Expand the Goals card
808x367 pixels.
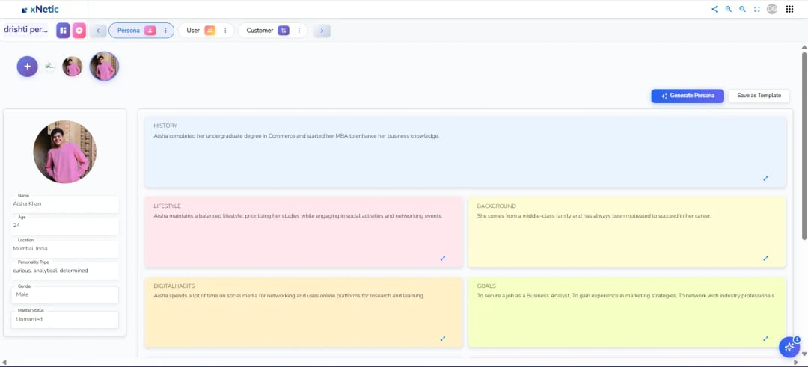point(765,339)
